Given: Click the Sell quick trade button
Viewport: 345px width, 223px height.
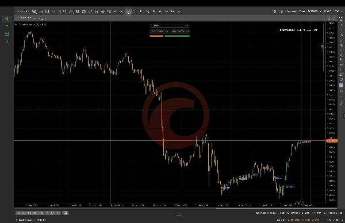Looking at the screenshot, I should (159, 32).
